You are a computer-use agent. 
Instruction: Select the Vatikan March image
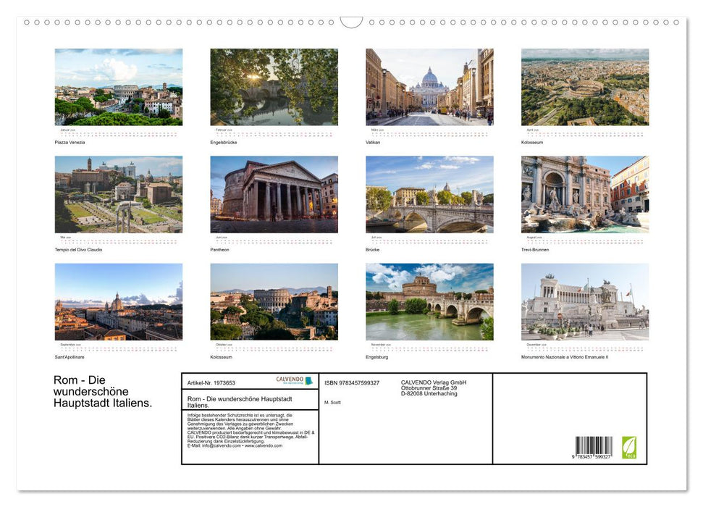[x=429, y=86]
